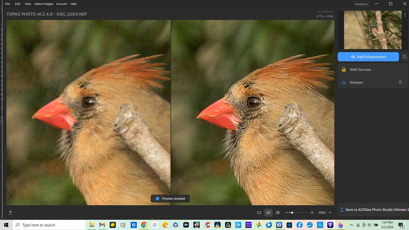The height and width of the screenshot is (230, 409).
Task: Expand the 100% zoom level menu
Action: (x=330, y=213)
